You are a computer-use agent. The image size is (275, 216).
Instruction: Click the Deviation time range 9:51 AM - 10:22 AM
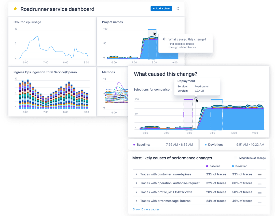coord(250,144)
